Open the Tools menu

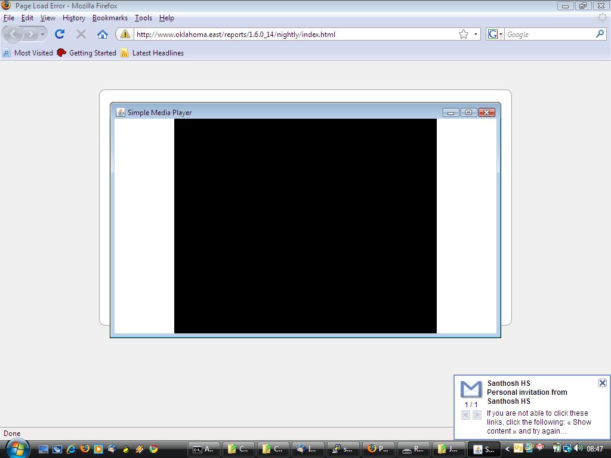(x=143, y=18)
